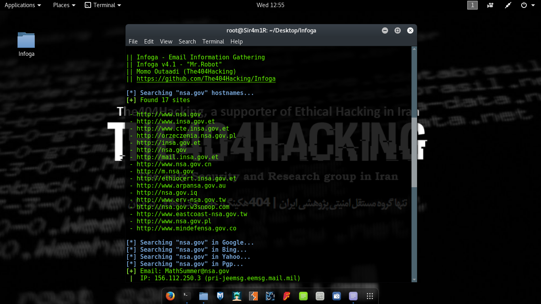
Task: Click the Momo Outaadi (The404Hacking) line
Action: click(x=181, y=72)
